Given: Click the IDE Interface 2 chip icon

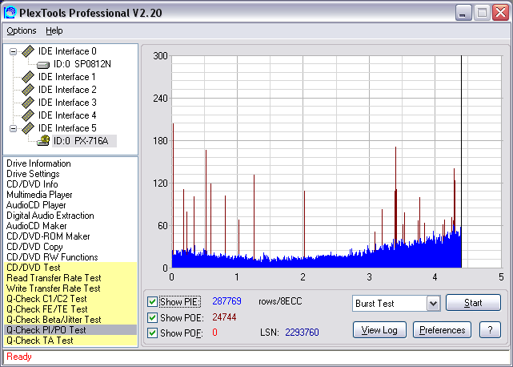Looking at the screenshot, I should coord(28,90).
